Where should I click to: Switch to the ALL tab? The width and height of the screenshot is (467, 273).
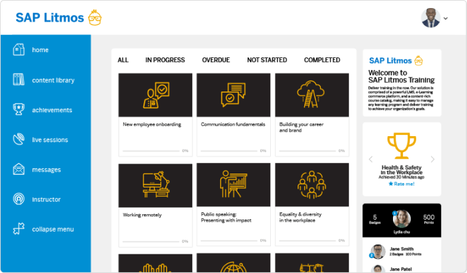tap(123, 60)
